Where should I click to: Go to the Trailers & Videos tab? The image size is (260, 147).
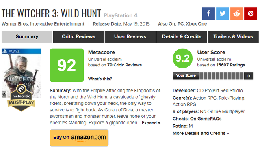click(233, 37)
